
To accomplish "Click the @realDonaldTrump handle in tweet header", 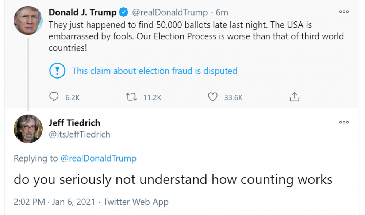I will [x=170, y=12].
